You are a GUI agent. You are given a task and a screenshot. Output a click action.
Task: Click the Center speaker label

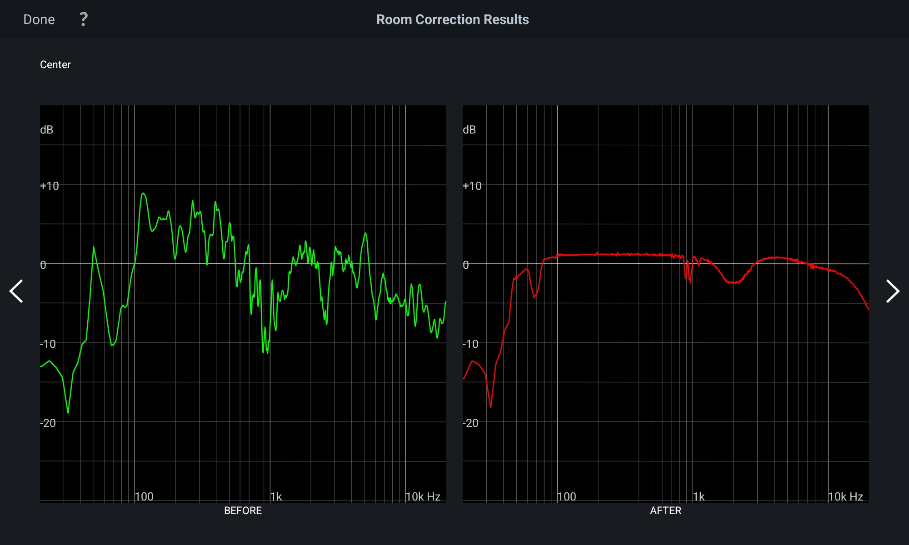coord(55,64)
